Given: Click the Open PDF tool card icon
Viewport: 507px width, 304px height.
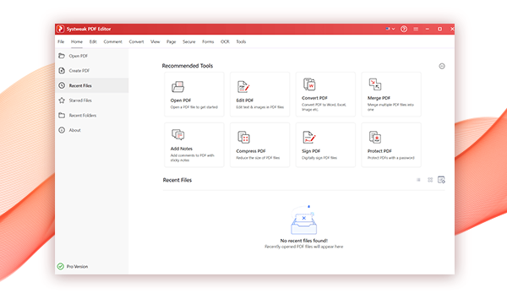Looking at the screenshot, I should [177, 87].
